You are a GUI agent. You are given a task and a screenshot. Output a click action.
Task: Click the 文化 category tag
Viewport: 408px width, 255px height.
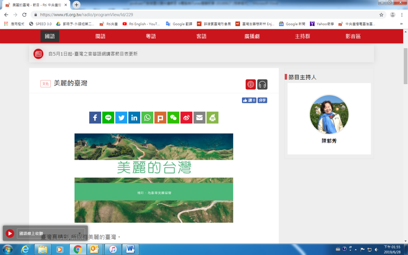tap(46, 84)
